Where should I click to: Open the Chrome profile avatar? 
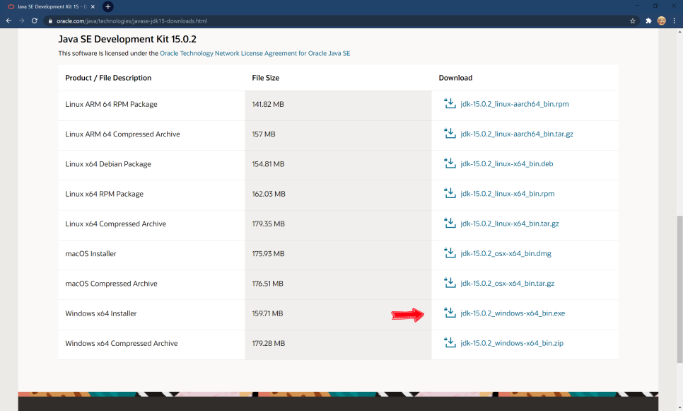coord(661,21)
